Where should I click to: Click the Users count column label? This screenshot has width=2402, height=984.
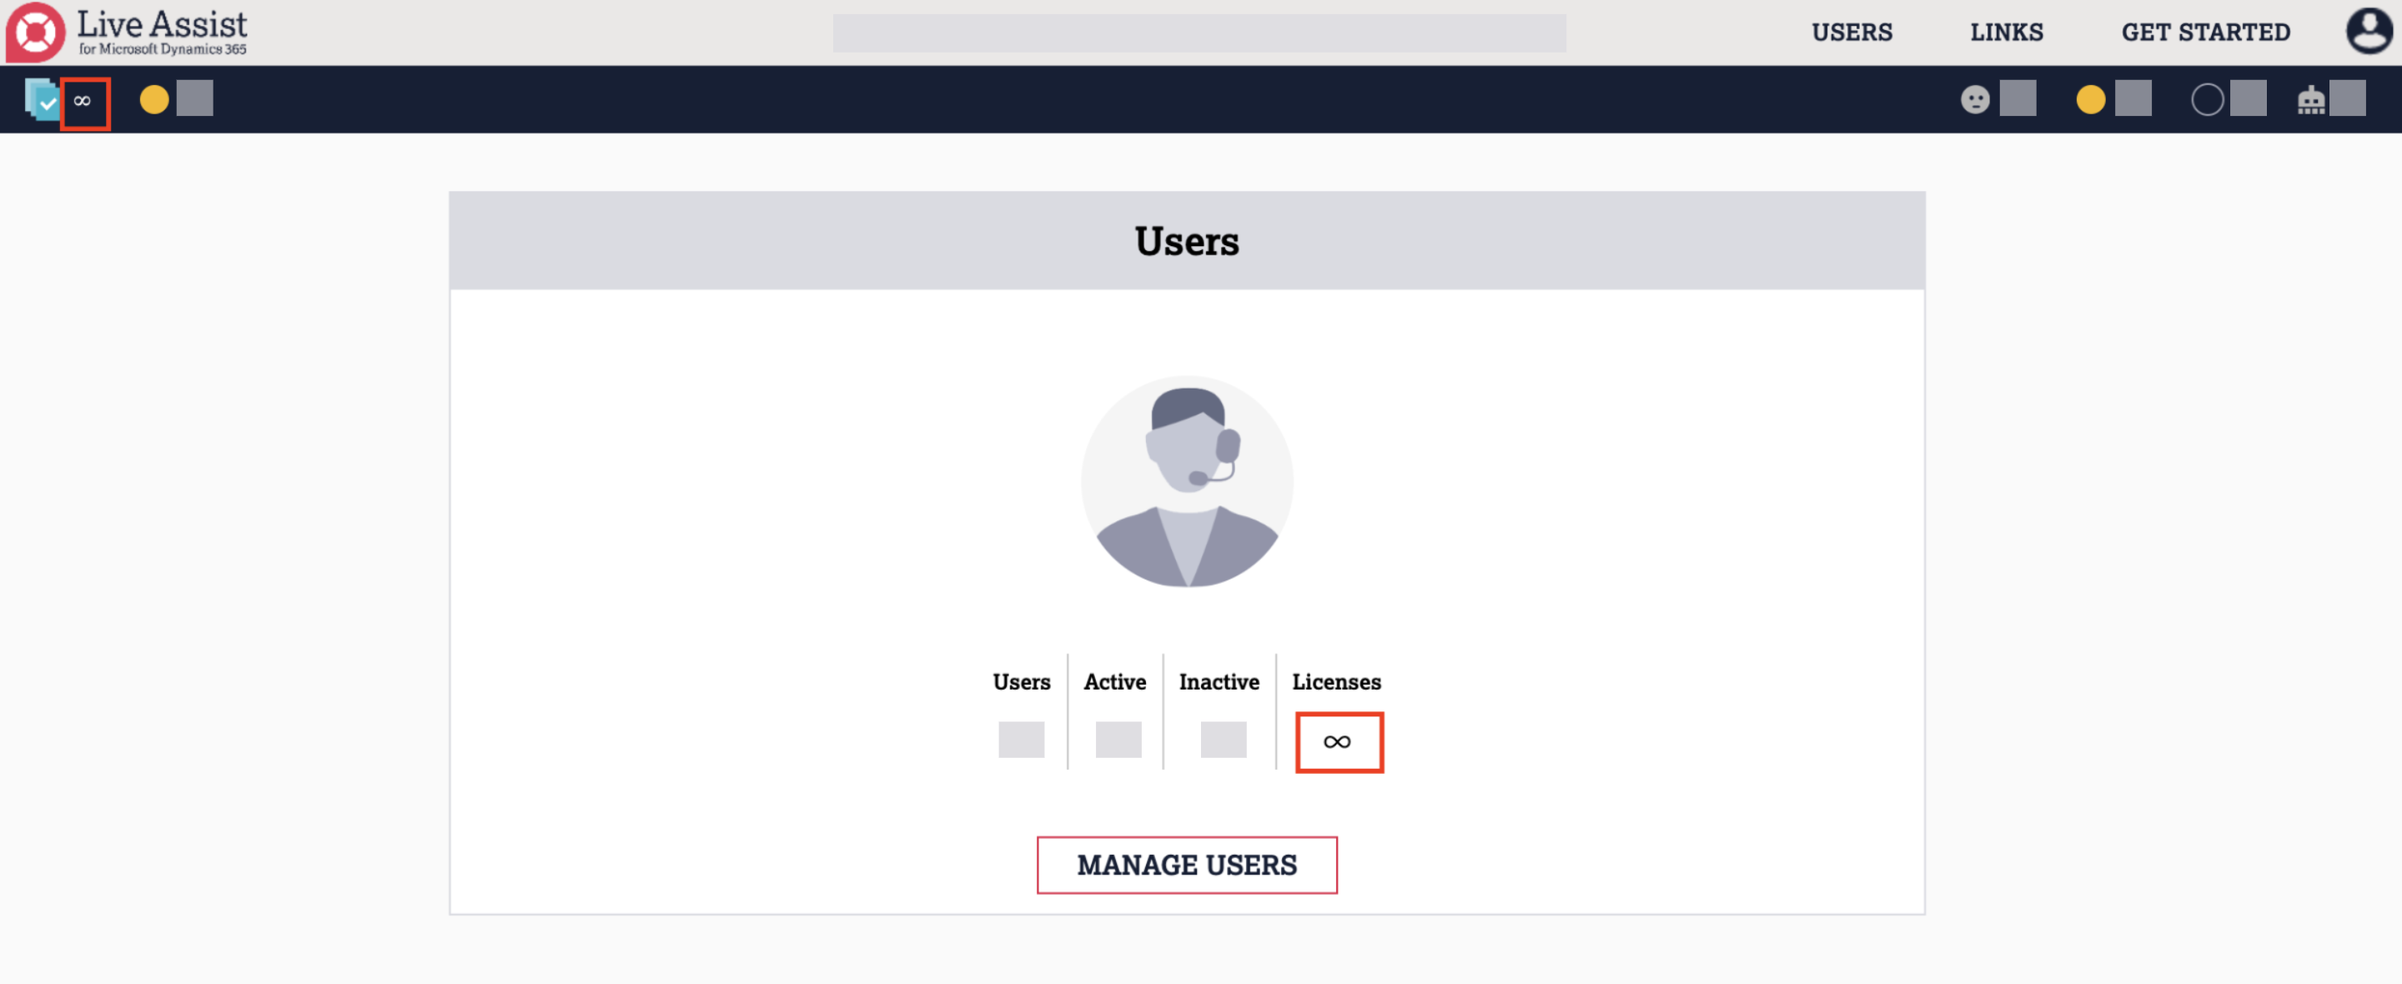click(1022, 682)
